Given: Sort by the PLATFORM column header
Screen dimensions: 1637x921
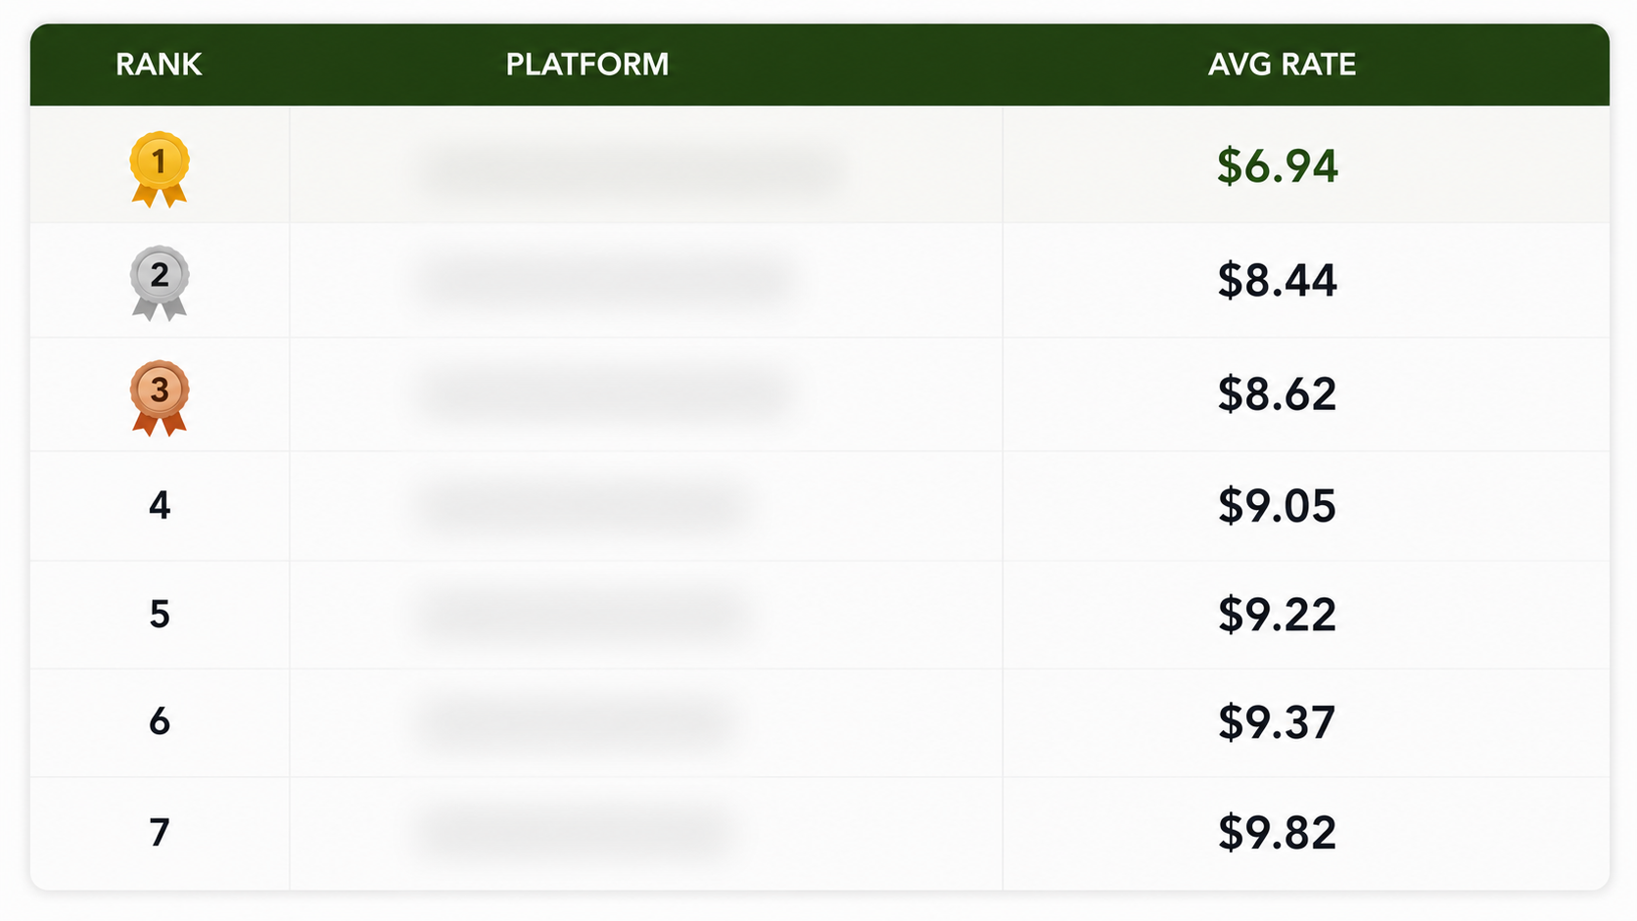Looking at the screenshot, I should (x=587, y=65).
